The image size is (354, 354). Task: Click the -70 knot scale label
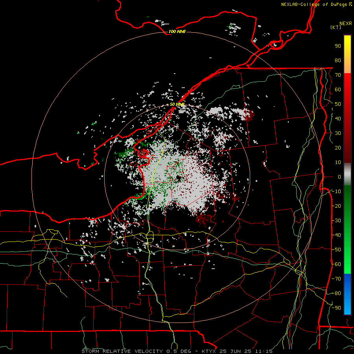pos(336,279)
